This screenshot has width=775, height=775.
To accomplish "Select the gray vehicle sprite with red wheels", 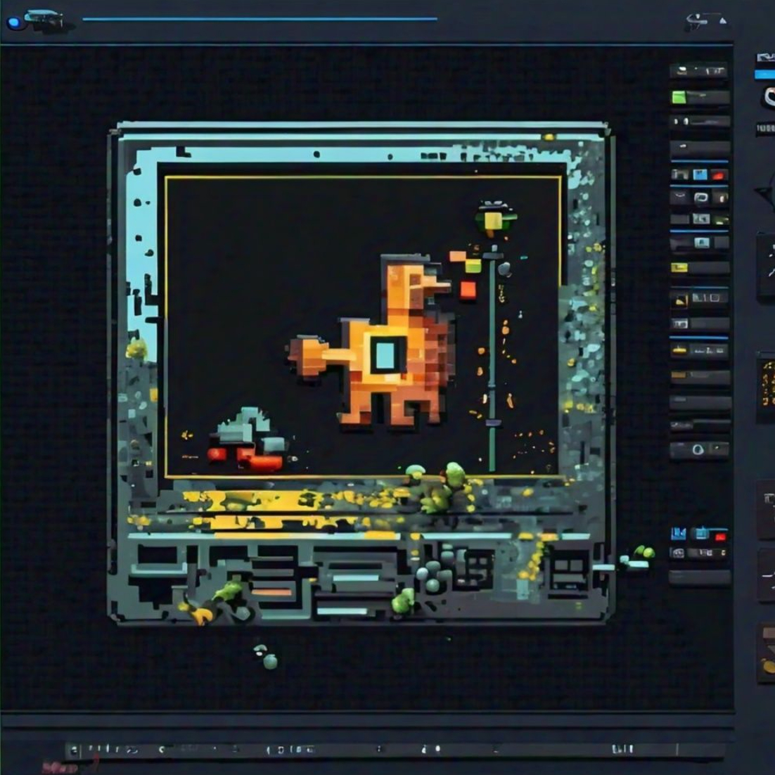I will 246,440.
